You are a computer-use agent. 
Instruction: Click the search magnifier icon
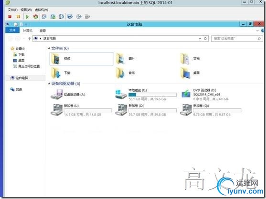point(259,39)
